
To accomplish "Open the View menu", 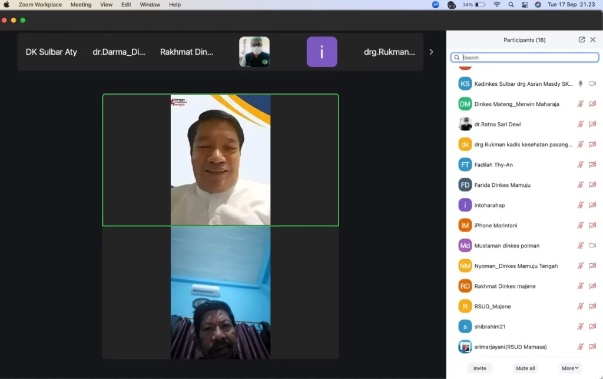I will click(106, 5).
